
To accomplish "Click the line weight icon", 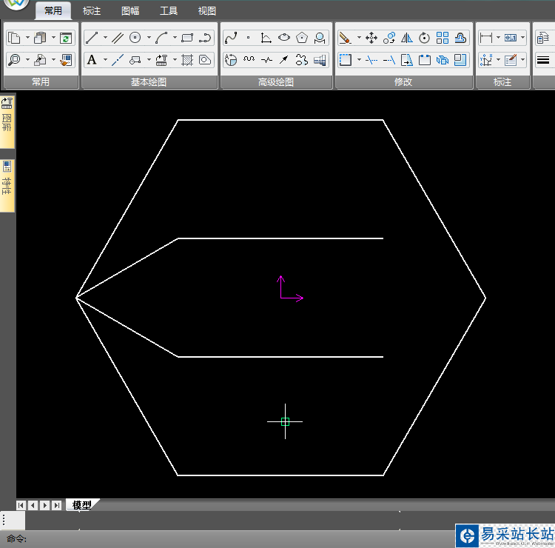I will [x=543, y=60].
